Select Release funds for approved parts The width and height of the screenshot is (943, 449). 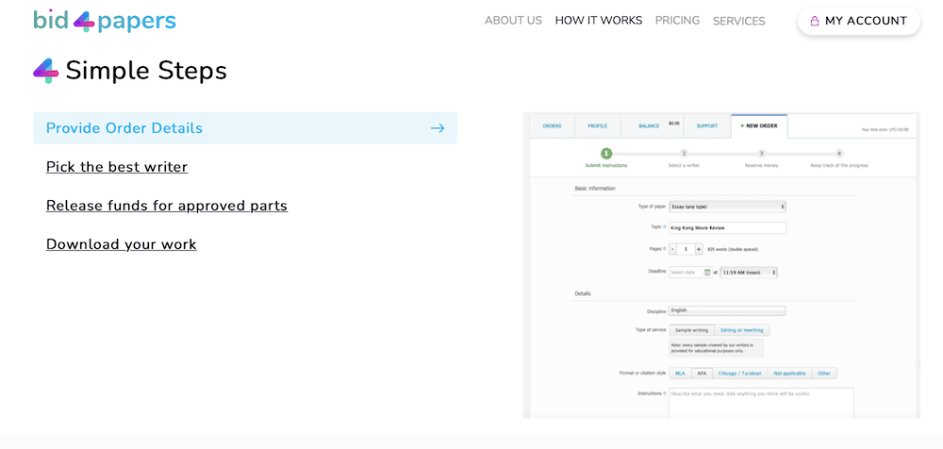[167, 206]
